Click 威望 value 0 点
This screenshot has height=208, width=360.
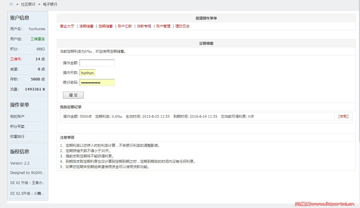41,69
